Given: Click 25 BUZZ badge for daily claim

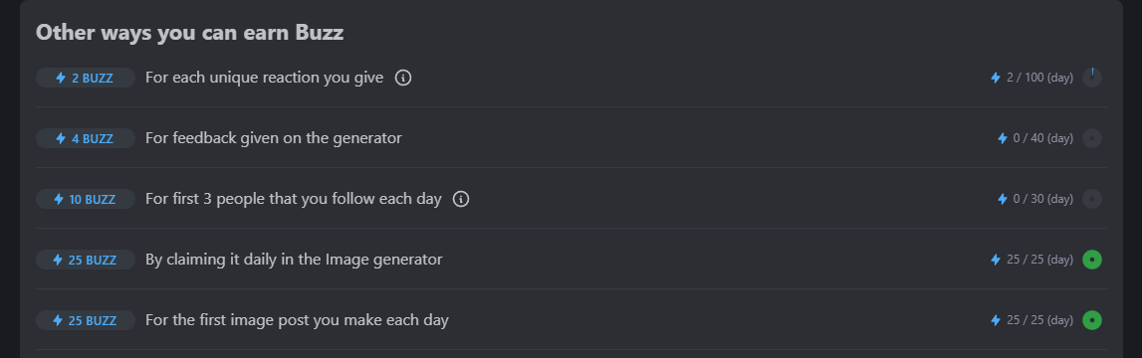Looking at the screenshot, I should 86,260.
